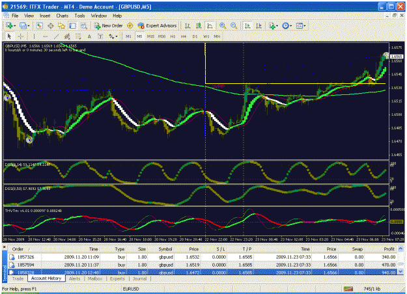Toggle the Data Window crosshair-target icon
The width and height of the screenshot is (407, 294).
(50, 25)
